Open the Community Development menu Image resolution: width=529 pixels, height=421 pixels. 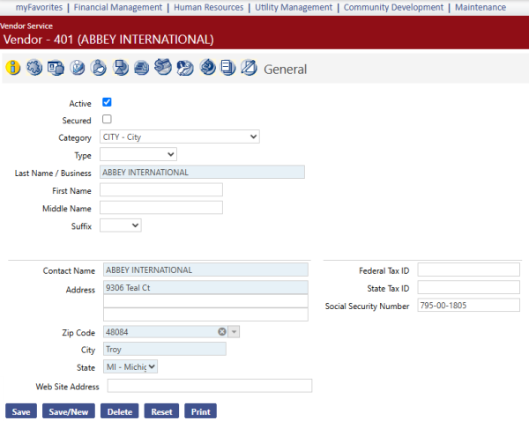click(393, 7)
